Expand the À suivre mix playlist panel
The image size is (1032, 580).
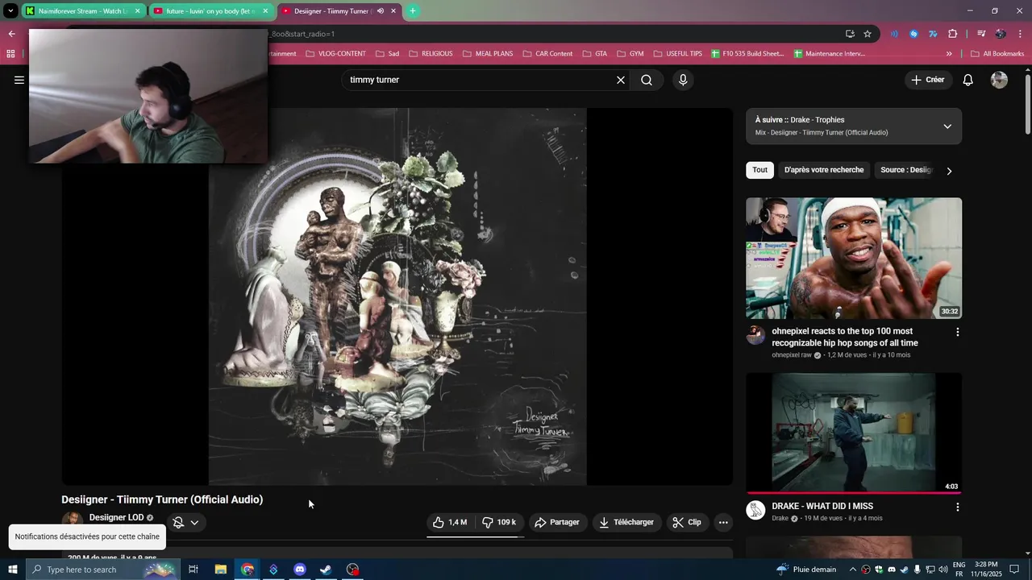point(947,126)
